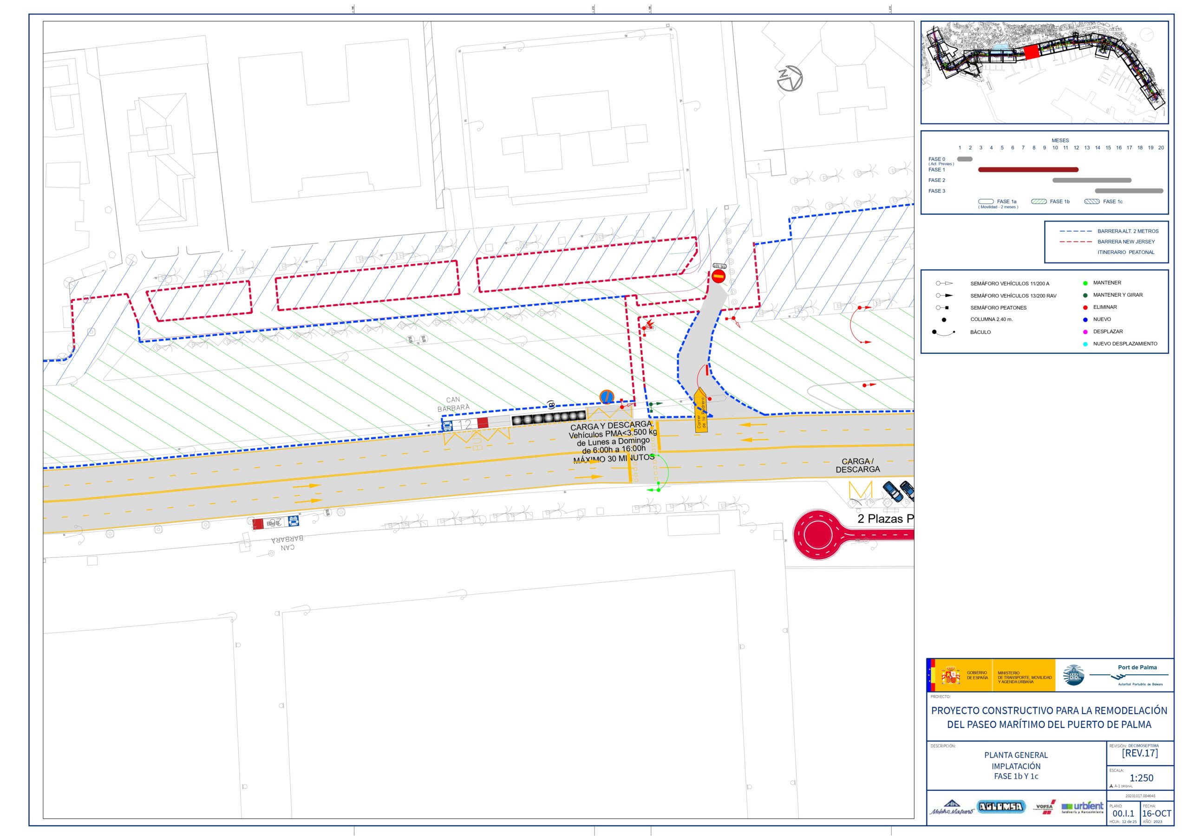Click the blue circular sign near Can Barbarà

[607, 397]
